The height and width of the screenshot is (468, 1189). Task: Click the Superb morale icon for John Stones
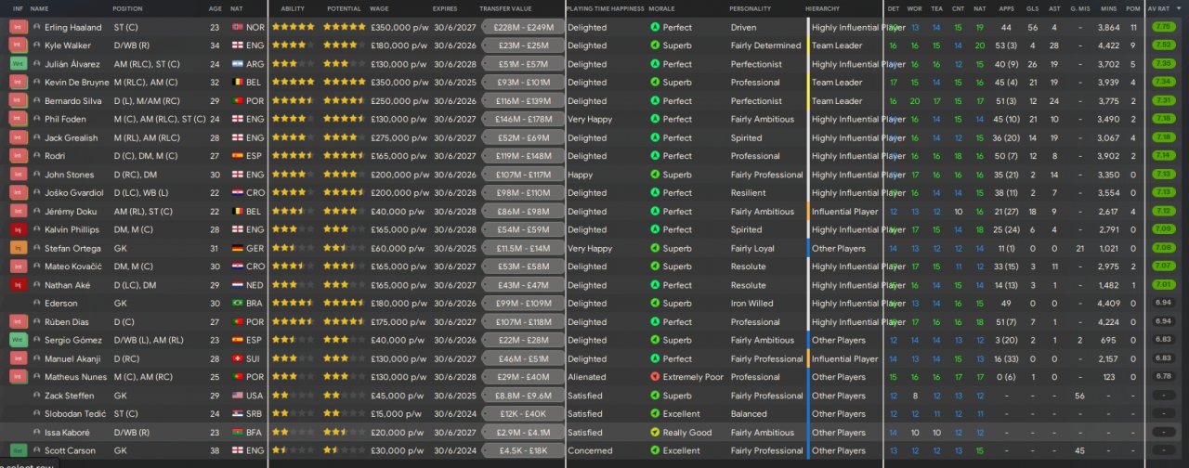(655, 175)
